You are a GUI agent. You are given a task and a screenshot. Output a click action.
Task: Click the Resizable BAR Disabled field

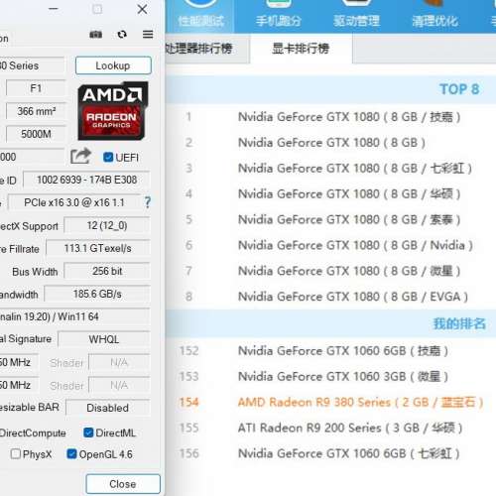click(108, 408)
